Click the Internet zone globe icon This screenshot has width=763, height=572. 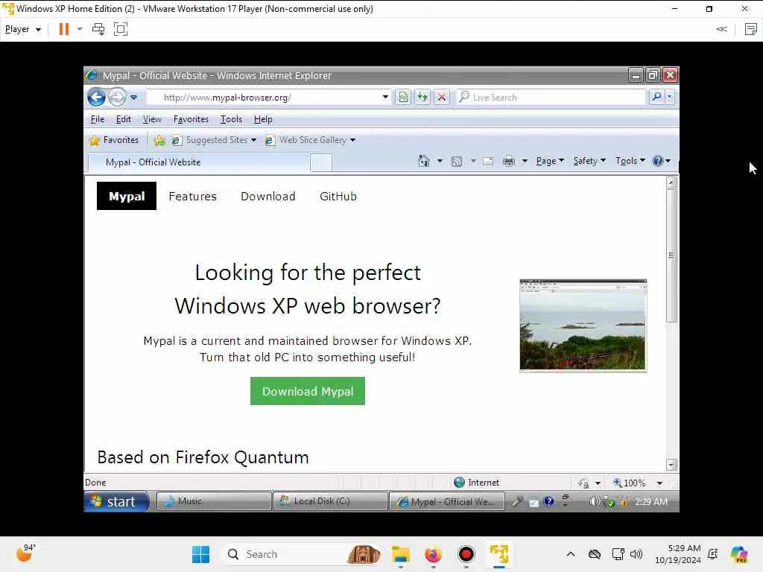tap(459, 483)
